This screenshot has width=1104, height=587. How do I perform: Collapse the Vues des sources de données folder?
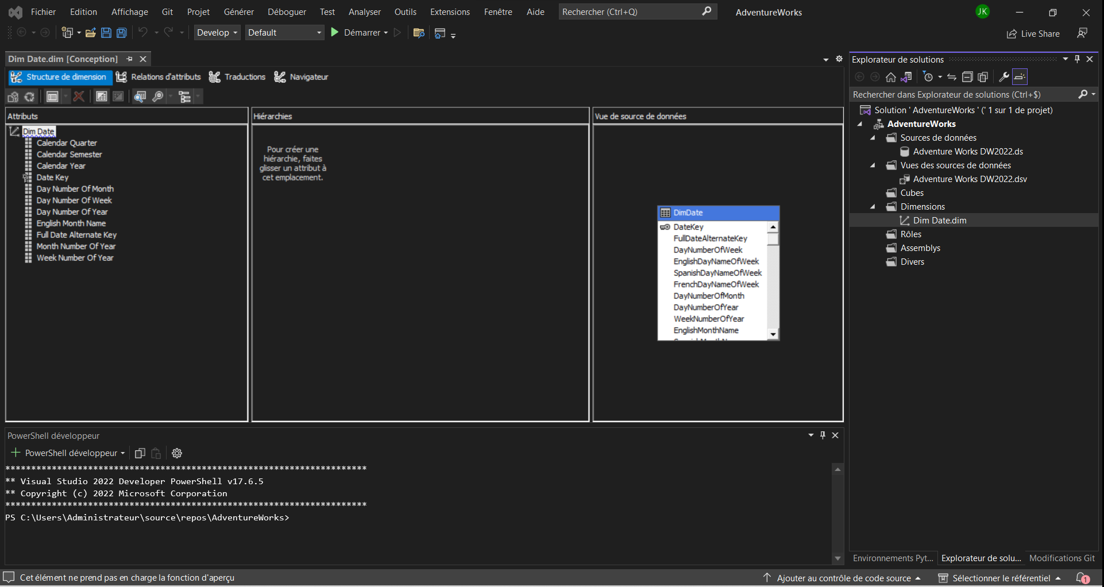873,165
